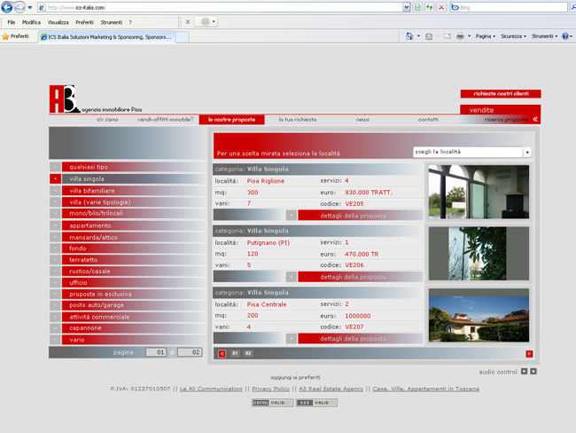Open the chi siamo page
Viewport: 576px width, 433px height.
[x=107, y=120]
